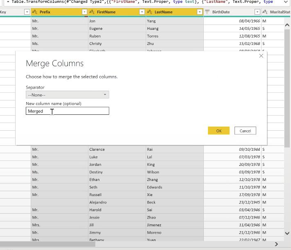Select the cell with first name Harold
The image size is (291, 250).
tap(117, 210)
